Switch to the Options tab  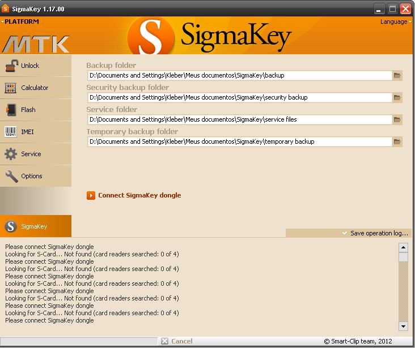click(x=36, y=176)
